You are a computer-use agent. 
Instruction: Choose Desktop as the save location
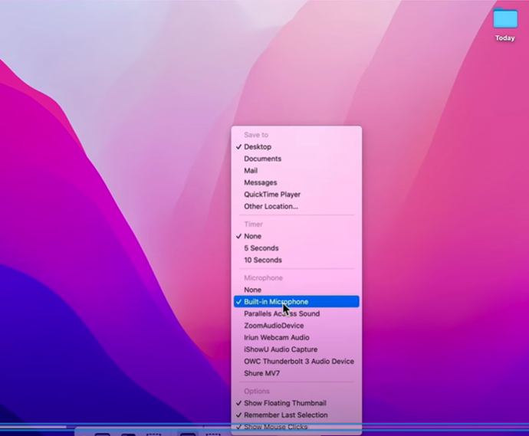click(296, 146)
